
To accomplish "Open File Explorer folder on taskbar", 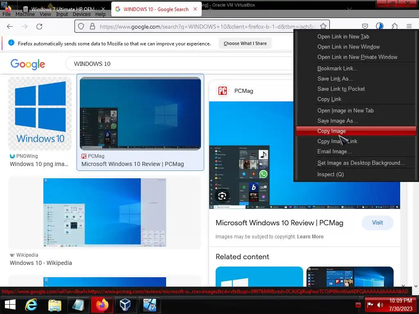I will (55, 305).
